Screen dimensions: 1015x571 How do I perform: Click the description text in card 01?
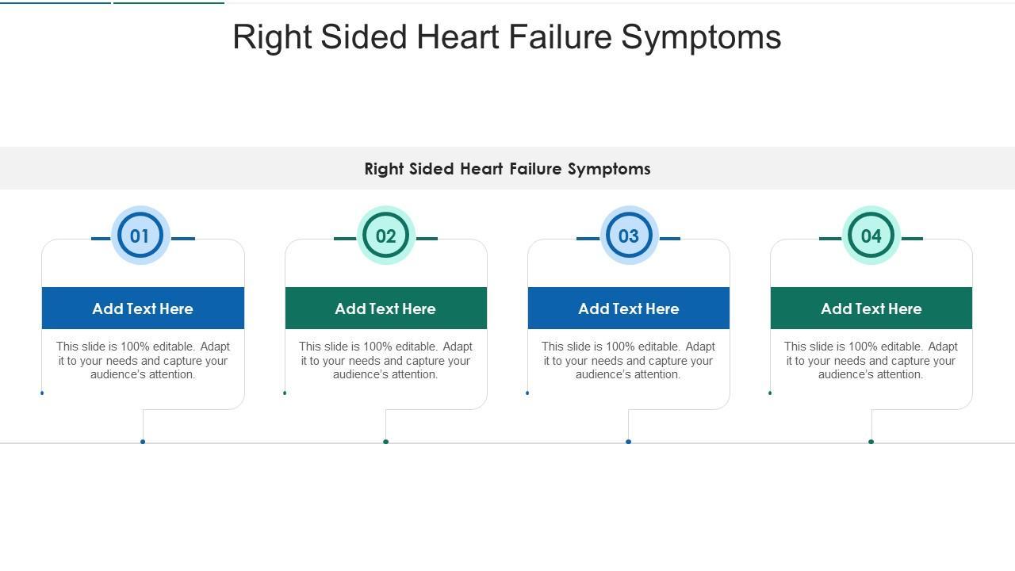click(143, 361)
